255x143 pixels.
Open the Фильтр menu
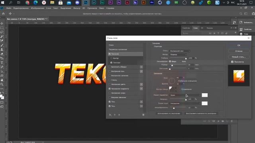coord(77,8)
